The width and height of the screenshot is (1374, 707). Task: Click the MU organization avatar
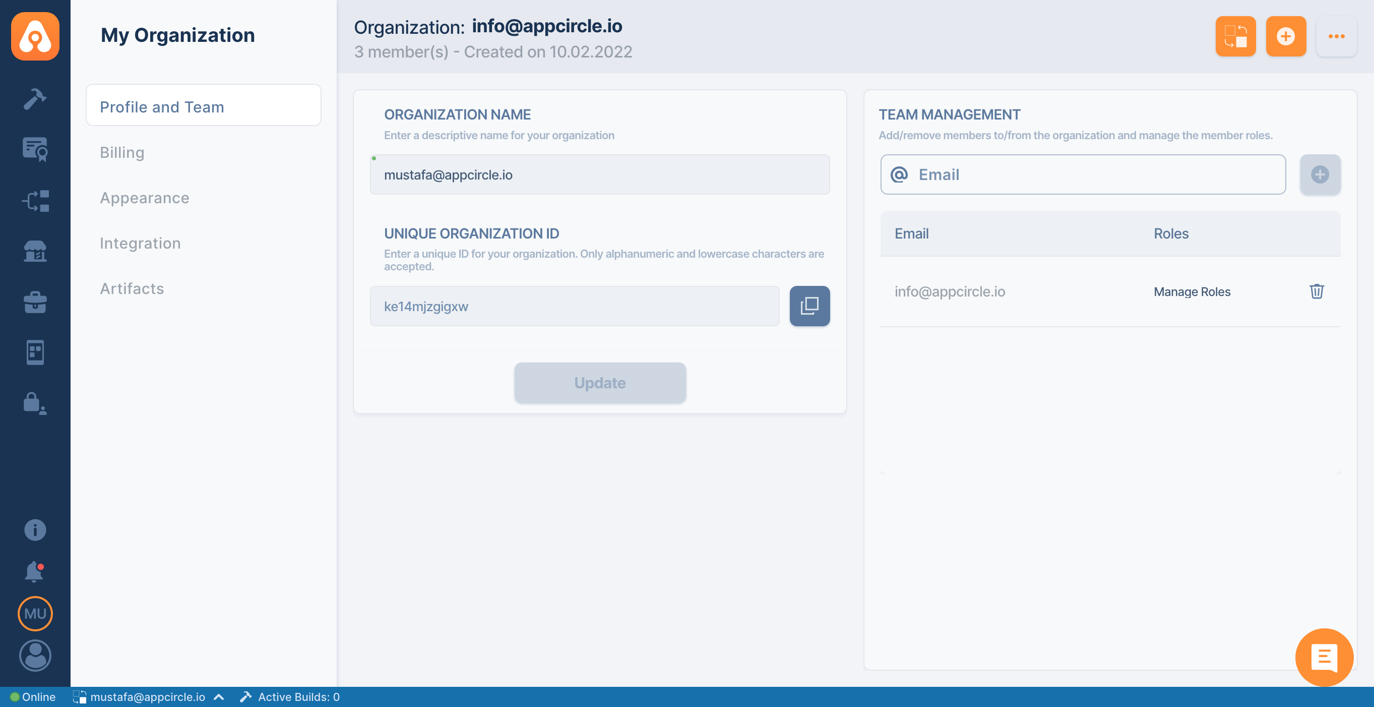click(x=35, y=613)
